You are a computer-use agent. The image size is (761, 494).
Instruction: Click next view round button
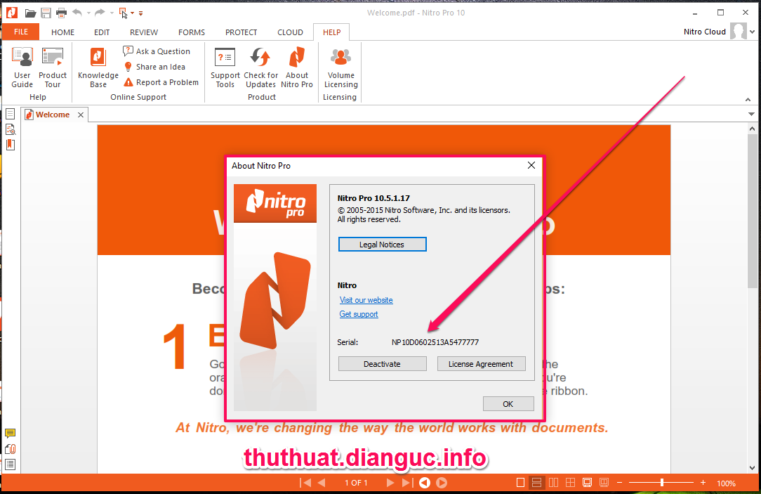(442, 483)
